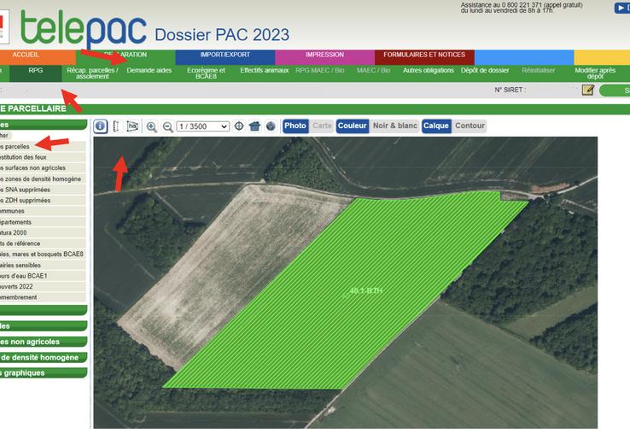This screenshot has height=433, width=630.
Task: Open the notepad edit icon near SIRET
Action: click(x=587, y=90)
